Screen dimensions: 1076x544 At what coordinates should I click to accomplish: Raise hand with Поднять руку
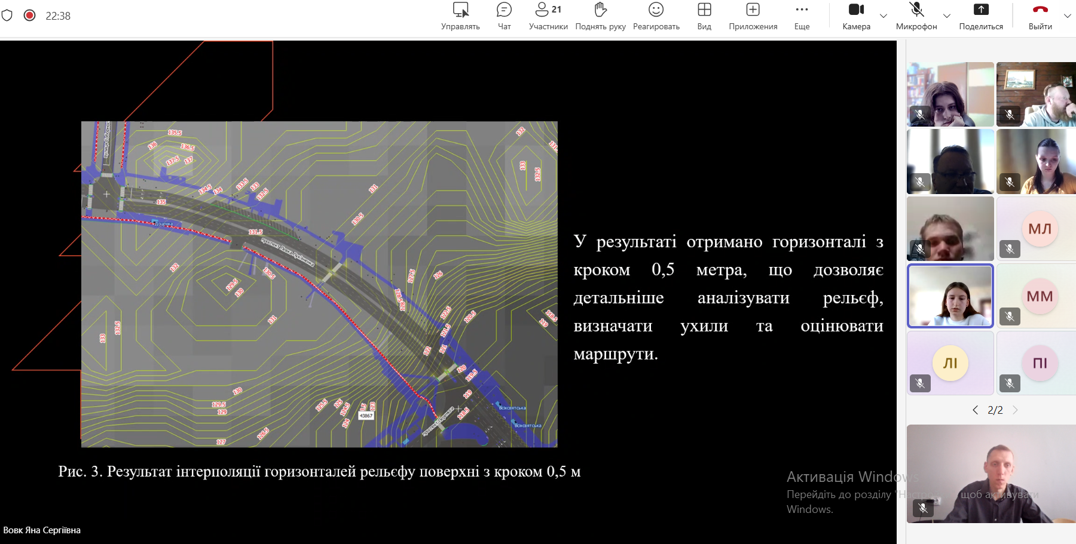click(x=600, y=16)
